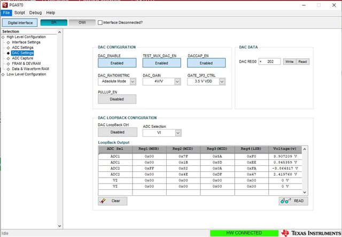Viewport: 342px width, 237px height.
Task: Click the filled diamond beside DAC Settings
Action: (9, 53)
